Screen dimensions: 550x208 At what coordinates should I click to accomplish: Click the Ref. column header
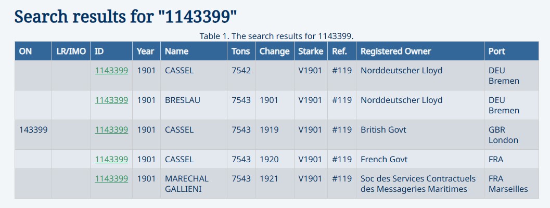pos(340,51)
